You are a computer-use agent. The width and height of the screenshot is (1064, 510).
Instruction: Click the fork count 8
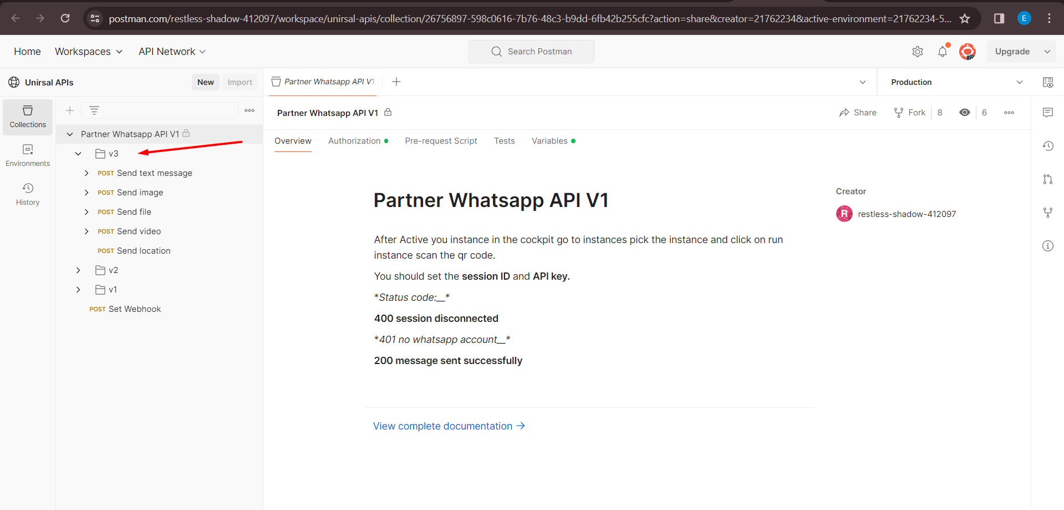(940, 113)
